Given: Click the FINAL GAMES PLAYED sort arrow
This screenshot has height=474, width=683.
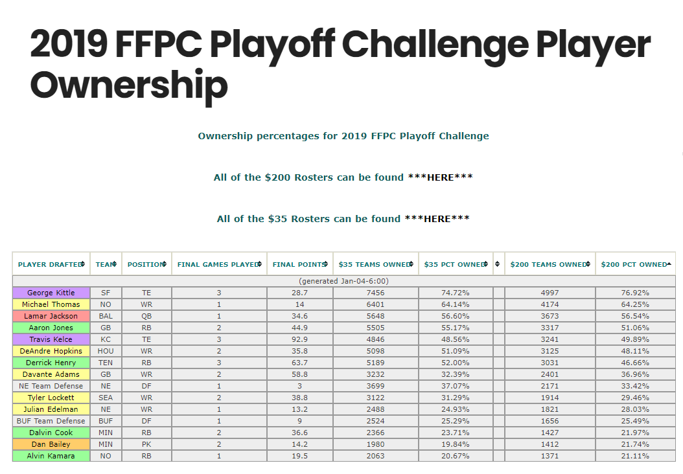Looking at the screenshot, I should coord(260,264).
